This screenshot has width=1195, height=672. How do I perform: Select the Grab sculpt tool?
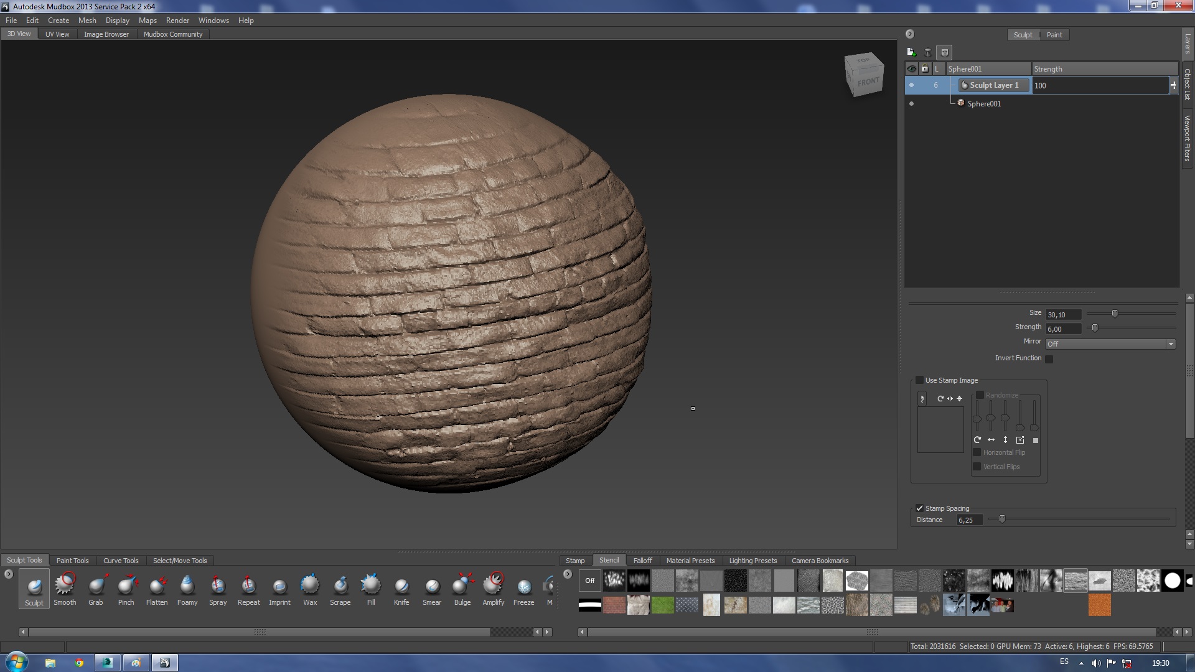95,588
